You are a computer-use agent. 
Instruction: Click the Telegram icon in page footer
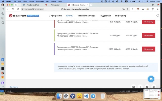[153, 87]
